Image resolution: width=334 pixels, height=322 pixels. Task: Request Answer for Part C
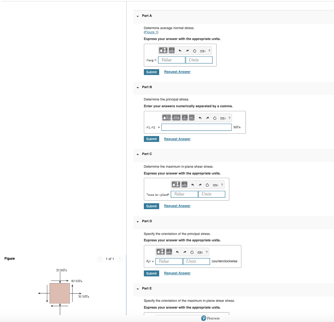(x=177, y=206)
